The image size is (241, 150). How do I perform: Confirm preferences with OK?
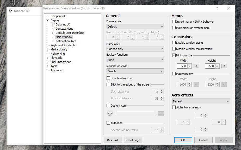tap(183, 140)
